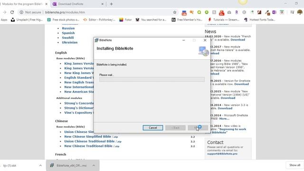304x171 pixels.
Task: Open the Vine's Expository module link
Action: pos(79,113)
